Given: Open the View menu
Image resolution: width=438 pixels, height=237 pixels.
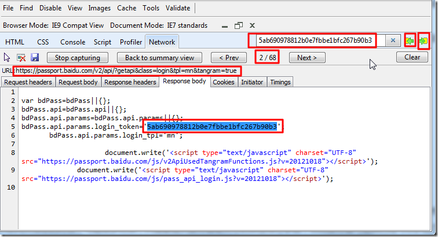Looking at the screenshot, I should (x=75, y=8).
